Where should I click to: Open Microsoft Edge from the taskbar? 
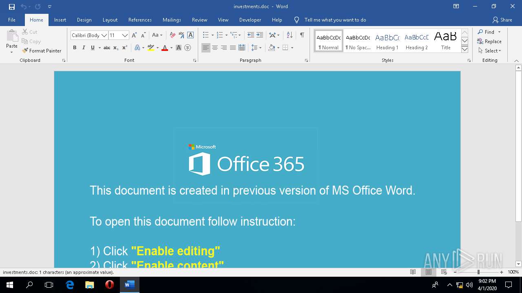click(x=70, y=285)
